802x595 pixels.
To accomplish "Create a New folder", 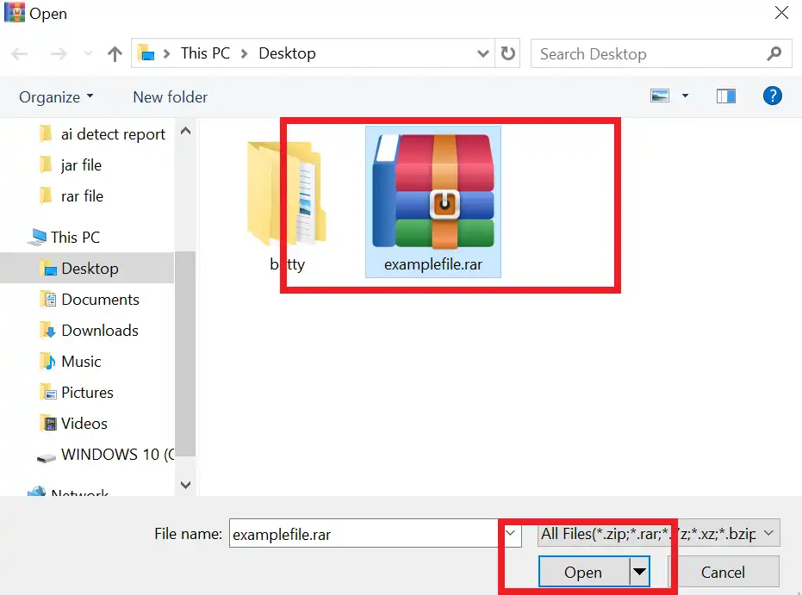I will tap(170, 96).
